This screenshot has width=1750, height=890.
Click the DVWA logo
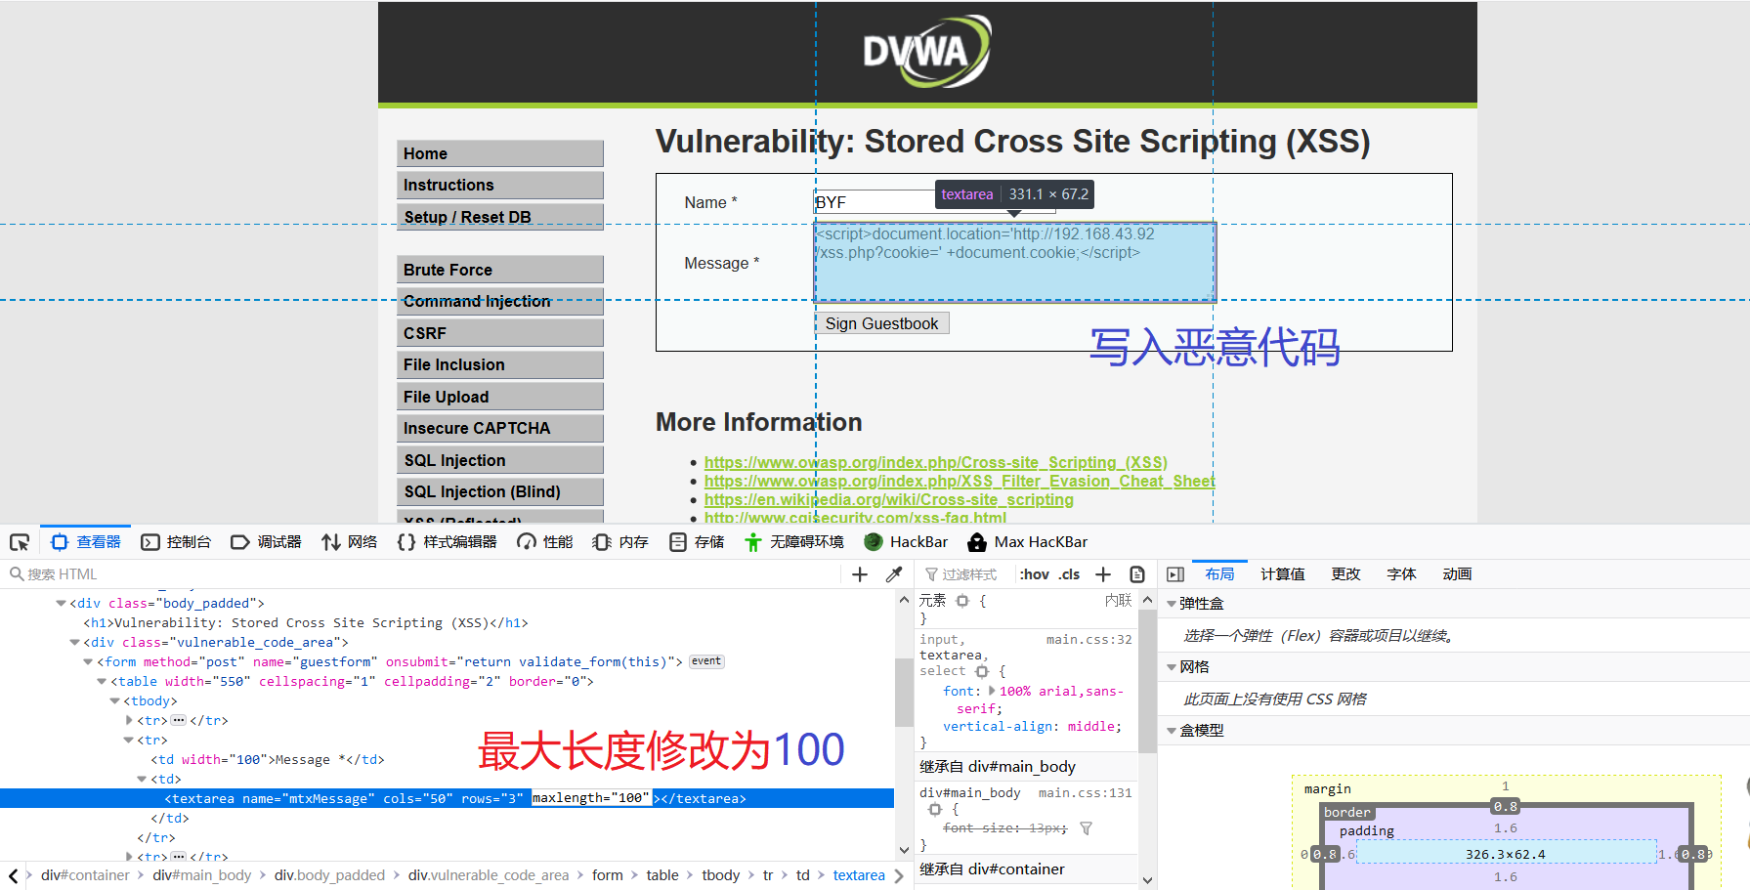coord(927,51)
